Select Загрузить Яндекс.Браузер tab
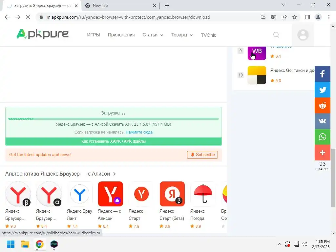 pyautogui.click(x=42, y=6)
